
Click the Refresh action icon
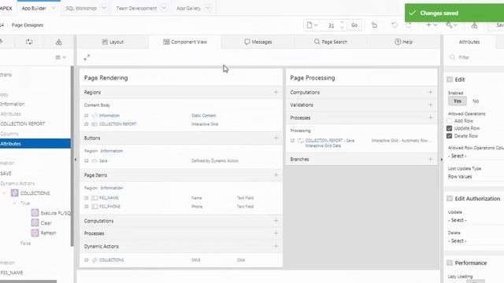tap(35, 233)
